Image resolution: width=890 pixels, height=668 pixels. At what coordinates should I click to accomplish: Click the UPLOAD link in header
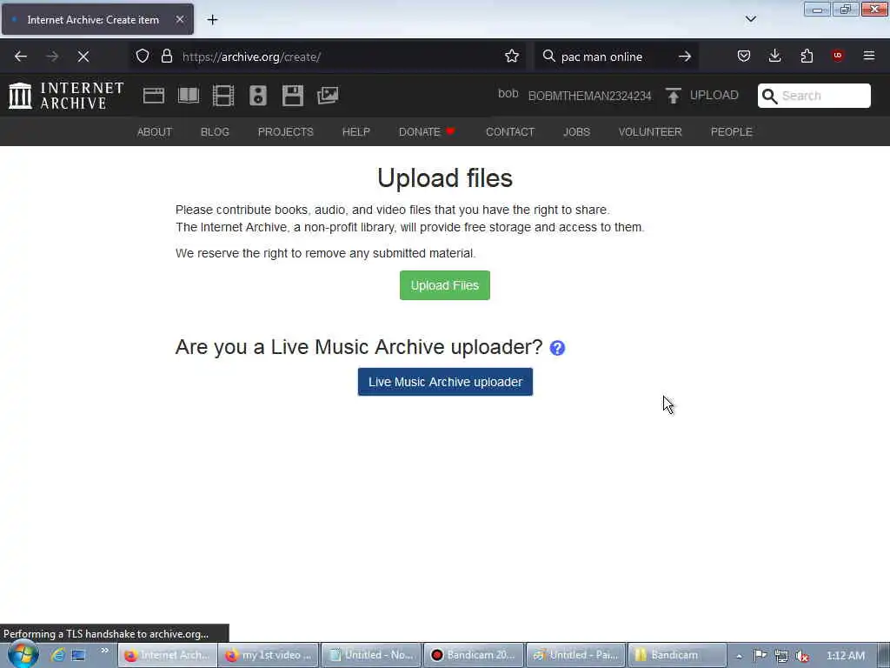714,96
